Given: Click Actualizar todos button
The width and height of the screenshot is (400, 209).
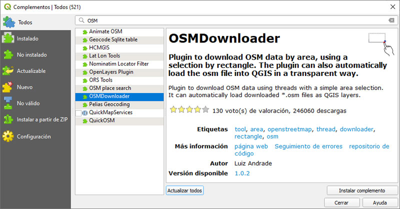Looking at the screenshot, I should [184, 190].
